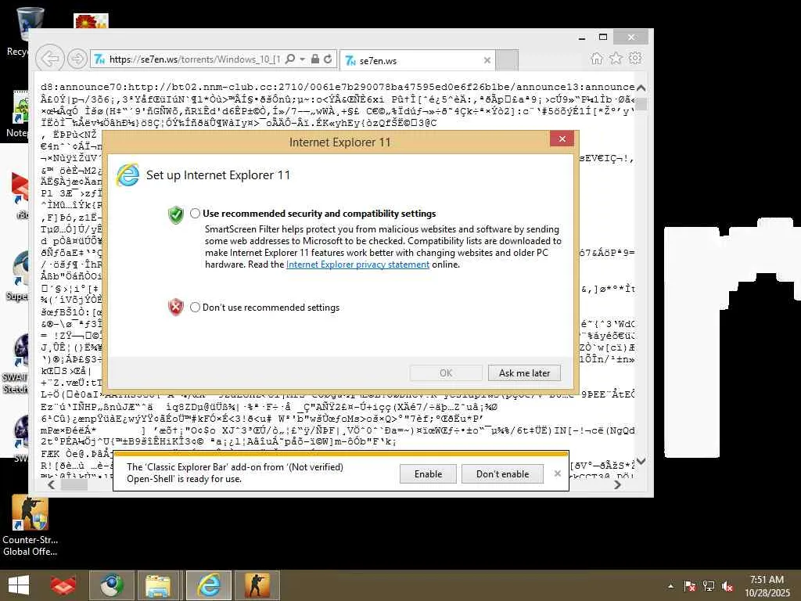Viewport: 801px width, 601px height.
Task: Open Counter-Strike from the taskbar
Action: click(x=257, y=585)
